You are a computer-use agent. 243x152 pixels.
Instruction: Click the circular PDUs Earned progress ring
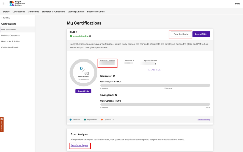(83, 72)
